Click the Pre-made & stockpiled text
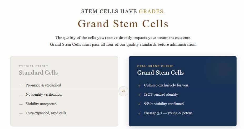This screenshot has width=244, height=129. click(43, 85)
